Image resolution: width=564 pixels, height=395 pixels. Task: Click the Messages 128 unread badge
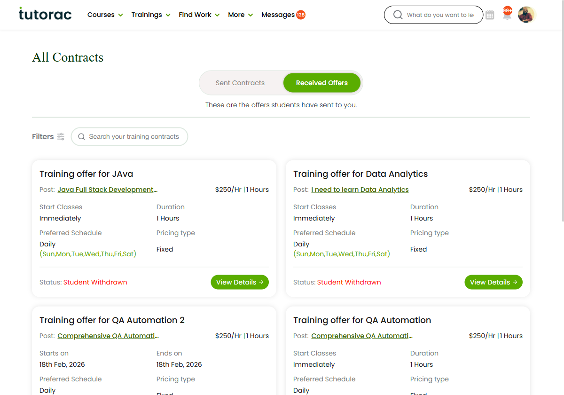pos(301,15)
